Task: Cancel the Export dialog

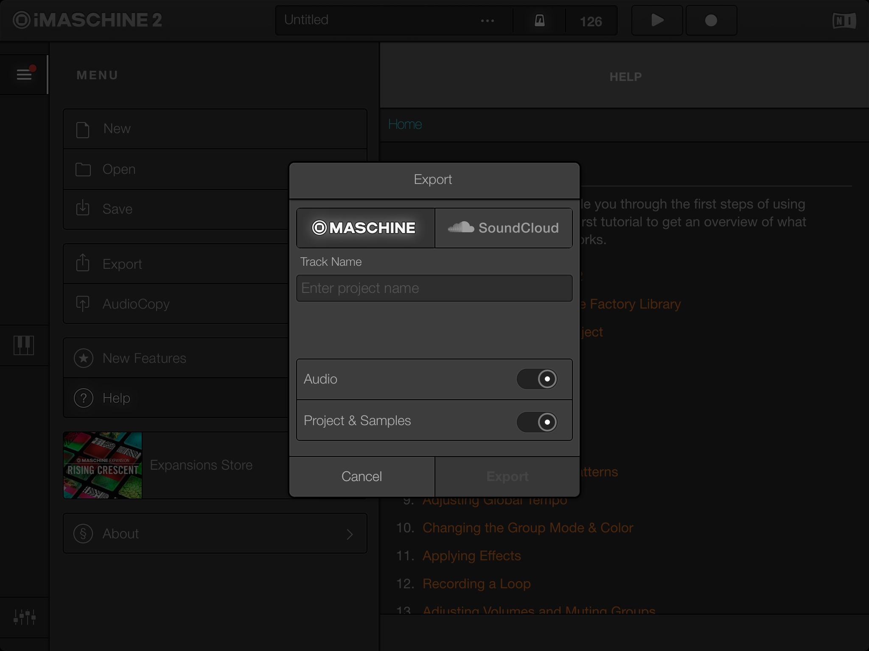Action: (362, 476)
